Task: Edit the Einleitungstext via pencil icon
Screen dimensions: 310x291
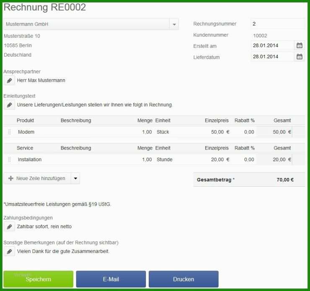Action: (x=9, y=105)
